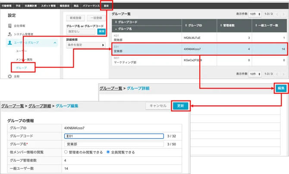Select 全員閲覧できる radio button
Screen dimensions: 289x174
(108, 152)
